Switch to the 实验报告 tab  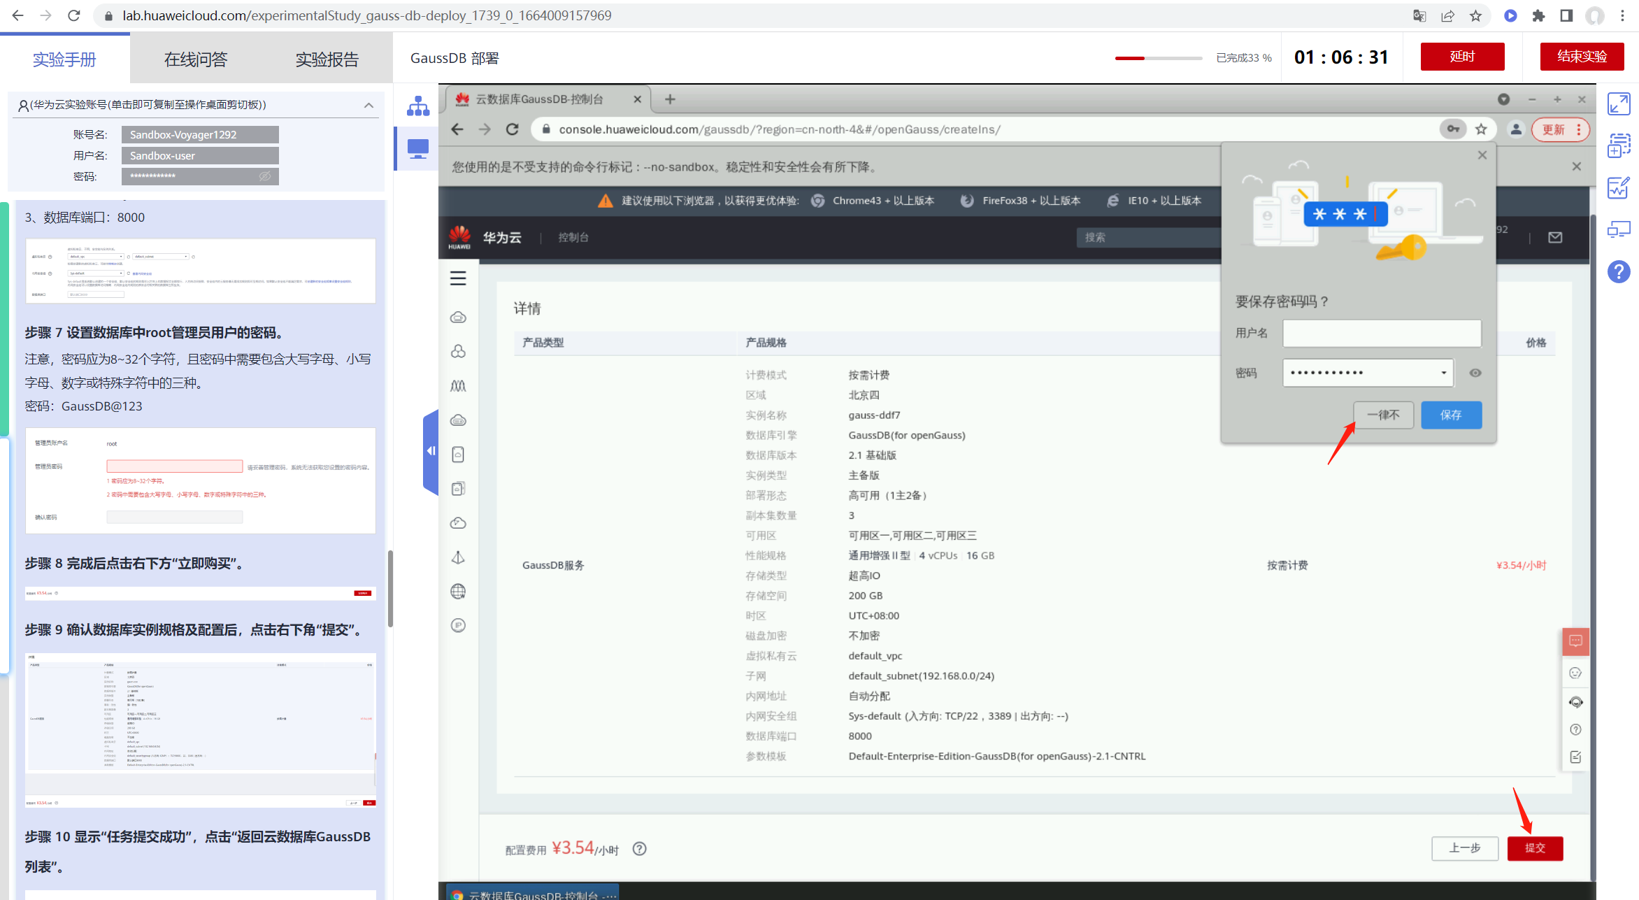coord(327,59)
